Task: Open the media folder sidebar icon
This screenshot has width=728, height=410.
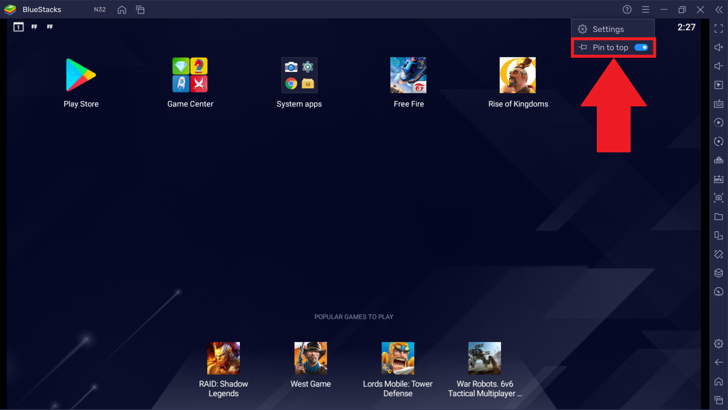Action: click(x=718, y=217)
